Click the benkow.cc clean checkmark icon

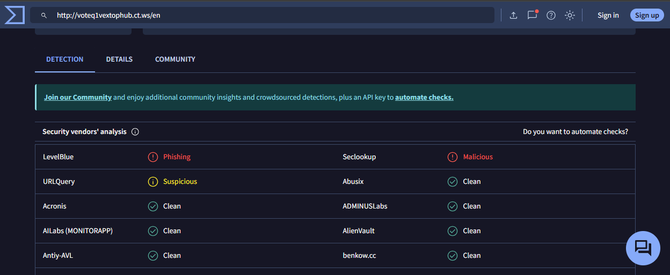(x=453, y=256)
